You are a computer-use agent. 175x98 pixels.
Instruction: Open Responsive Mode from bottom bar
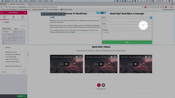11,96
